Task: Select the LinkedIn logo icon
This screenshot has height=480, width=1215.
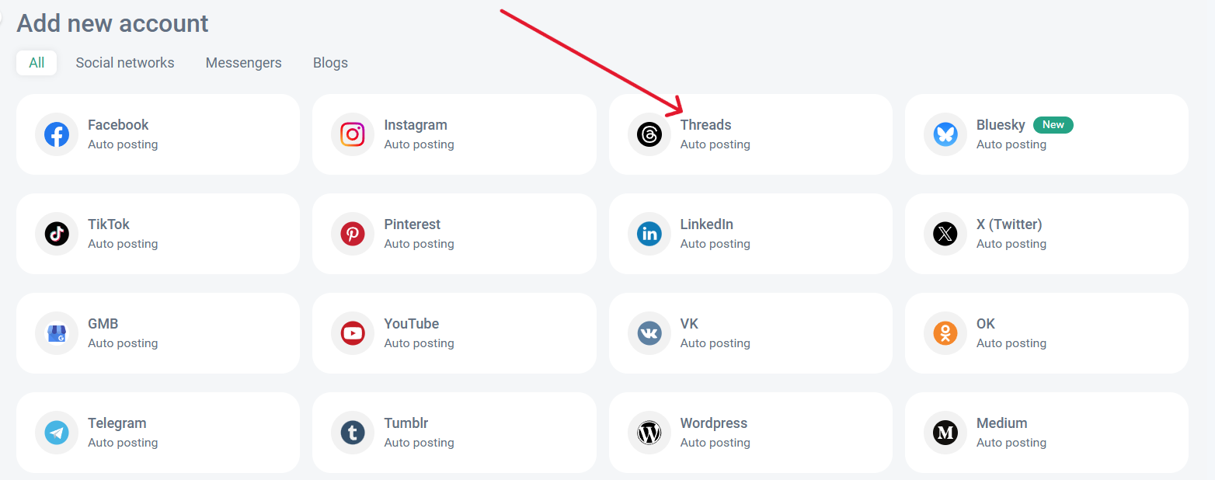Action: [x=649, y=234]
